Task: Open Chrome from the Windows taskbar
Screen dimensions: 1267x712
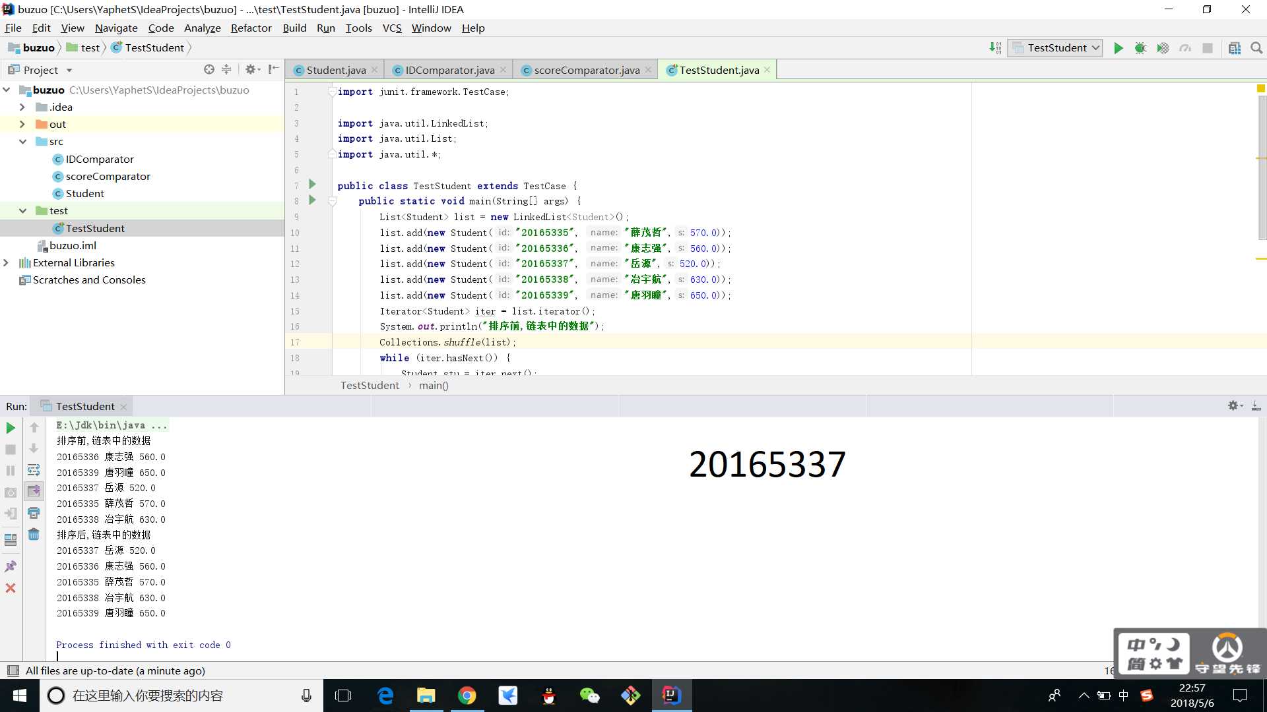Action: pos(467,696)
